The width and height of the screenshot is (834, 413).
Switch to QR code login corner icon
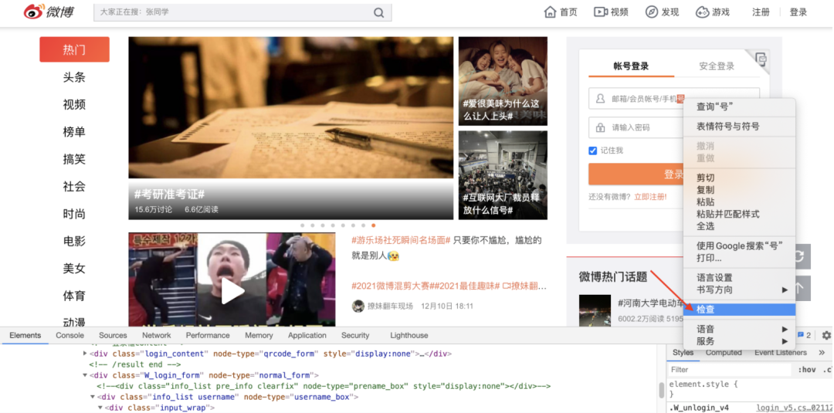pyautogui.click(x=761, y=58)
